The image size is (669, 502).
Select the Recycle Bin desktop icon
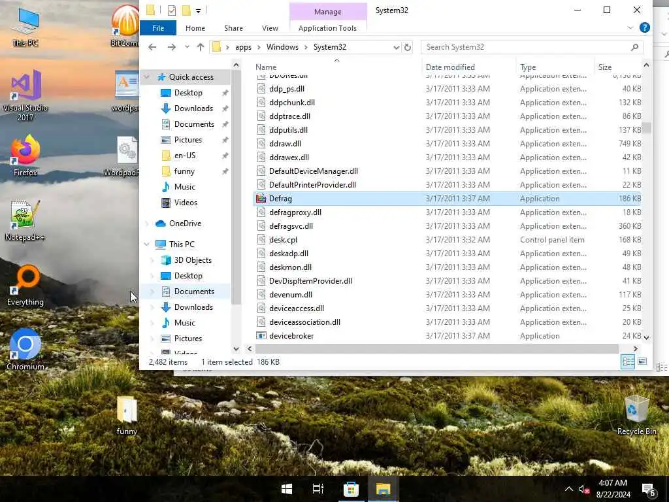(x=636, y=415)
